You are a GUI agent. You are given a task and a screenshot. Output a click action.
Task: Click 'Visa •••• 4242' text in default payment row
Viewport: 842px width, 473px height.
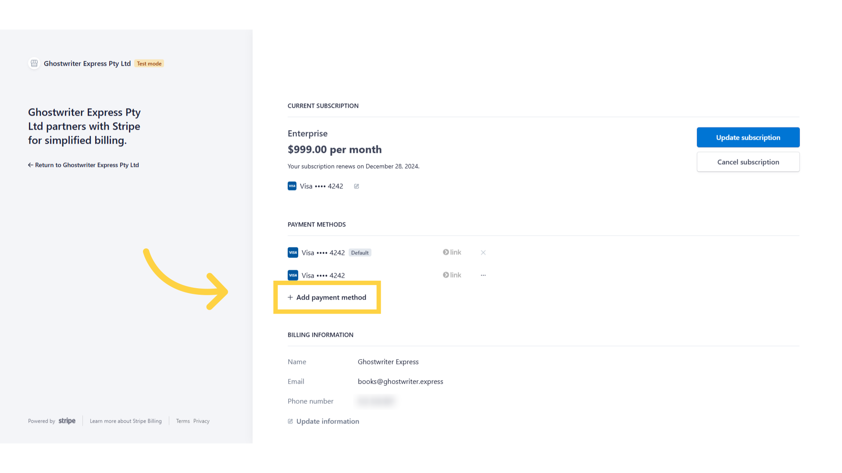(x=323, y=253)
